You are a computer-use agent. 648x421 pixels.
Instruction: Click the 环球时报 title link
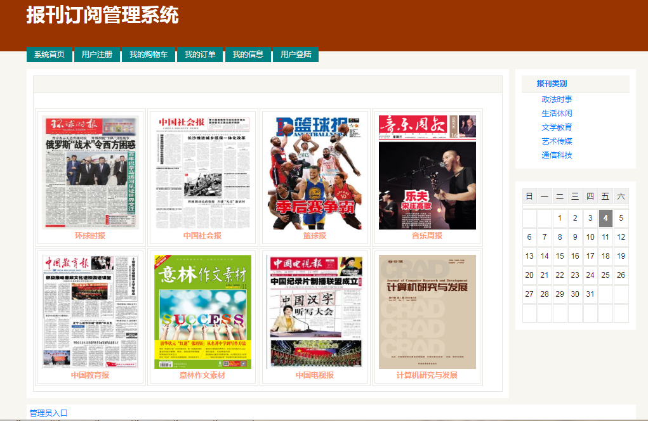(90, 236)
